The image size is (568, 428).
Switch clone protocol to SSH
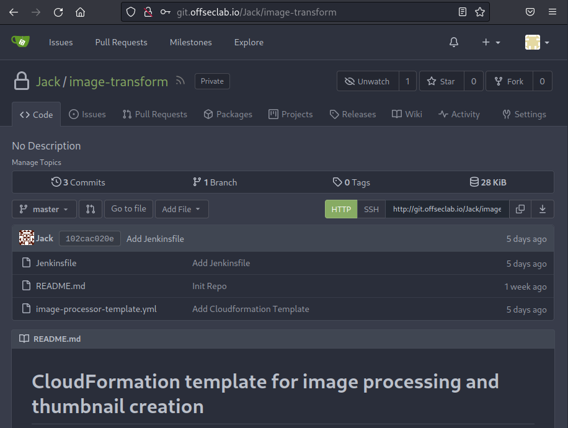click(371, 209)
